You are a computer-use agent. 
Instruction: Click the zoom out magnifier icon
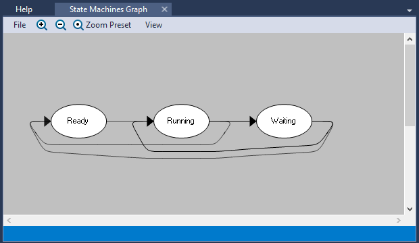[x=61, y=25]
